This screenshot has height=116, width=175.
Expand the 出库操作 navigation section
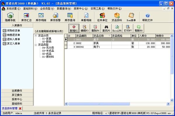tap(17, 91)
